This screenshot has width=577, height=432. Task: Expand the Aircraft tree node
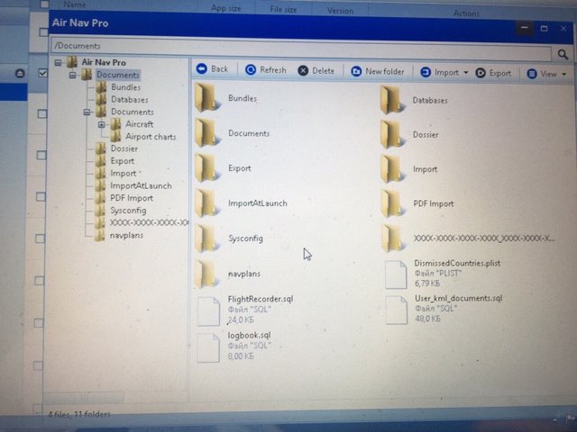102,124
